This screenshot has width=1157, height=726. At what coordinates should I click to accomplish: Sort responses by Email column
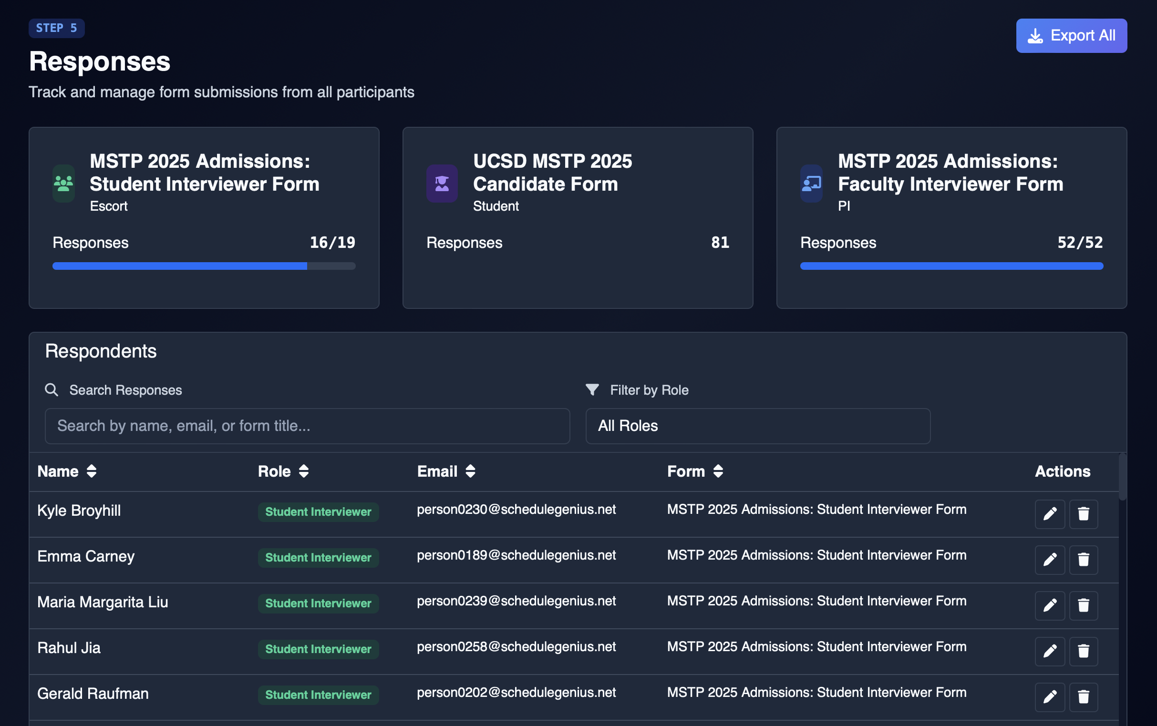click(470, 471)
